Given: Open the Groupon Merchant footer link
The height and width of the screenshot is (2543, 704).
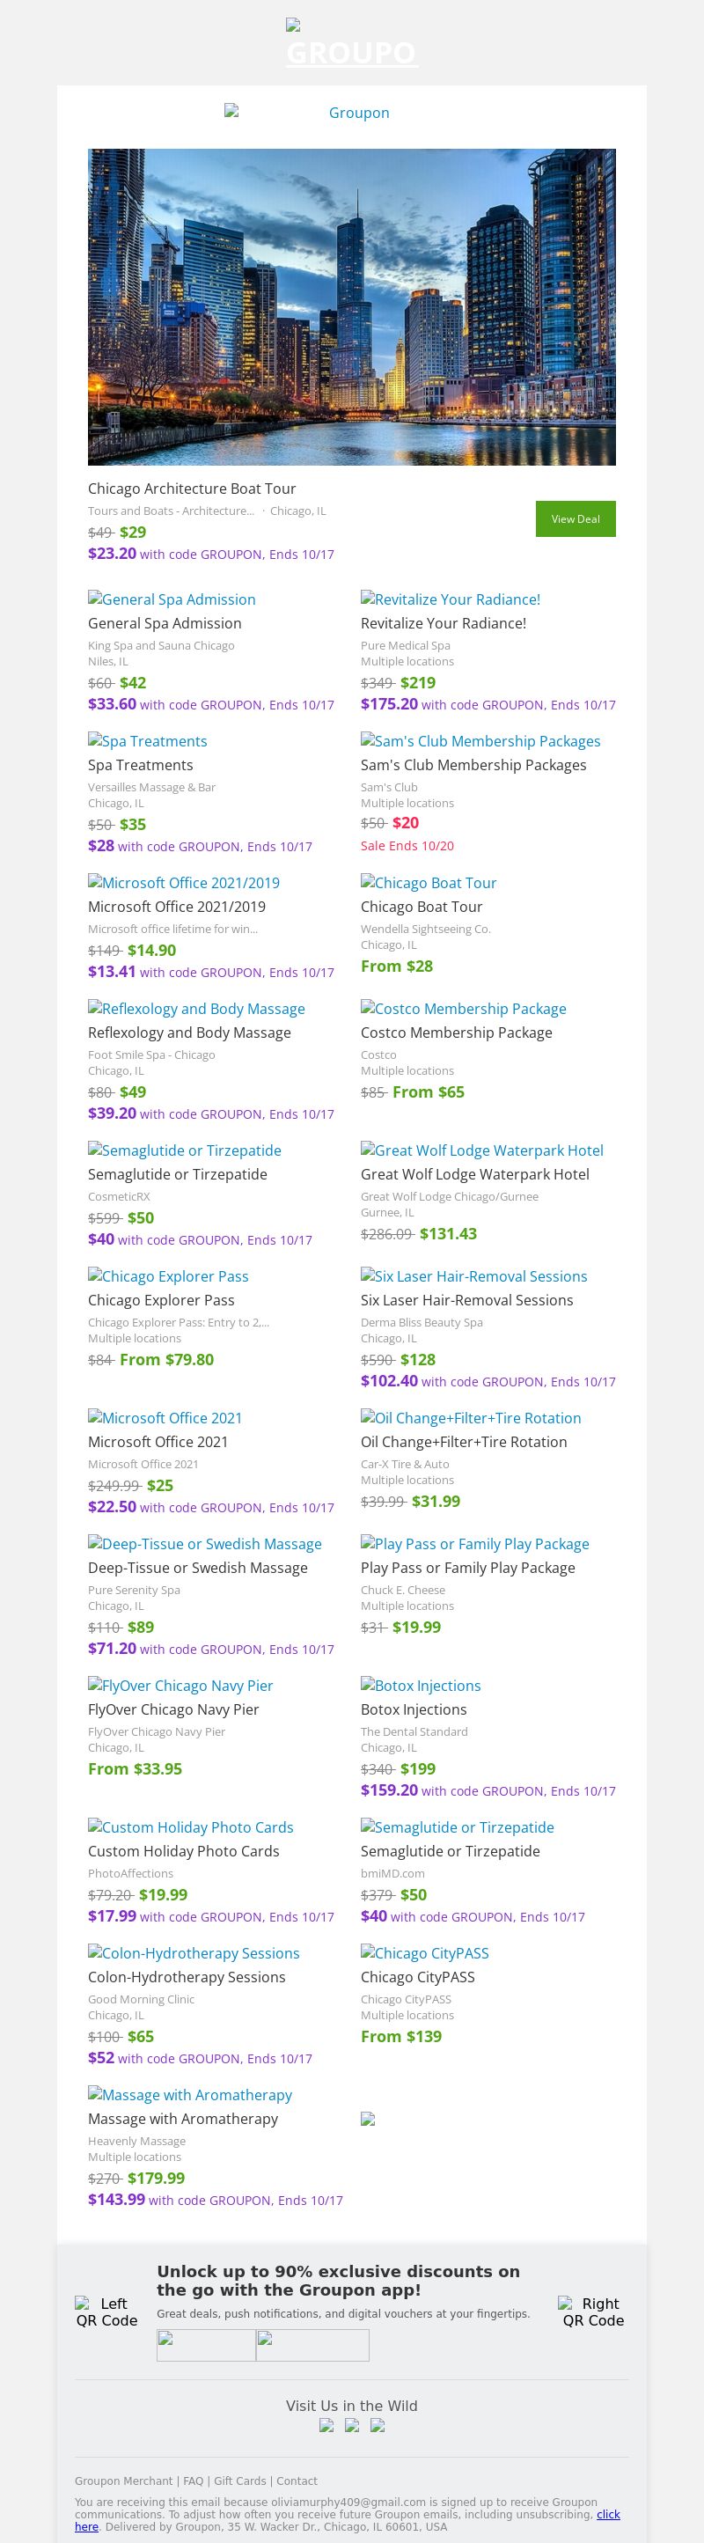Looking at the screenshot, I should (x=123, y=2481).
